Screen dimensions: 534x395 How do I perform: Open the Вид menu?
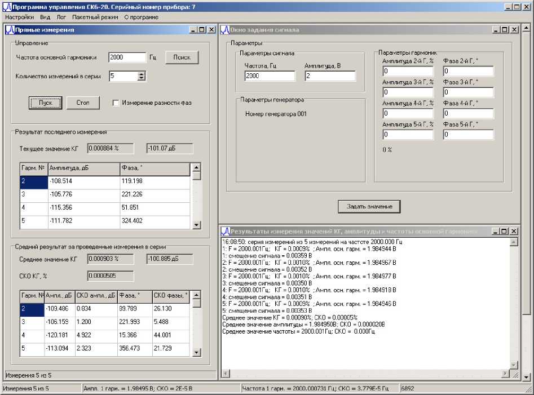(x=45, y=17)
